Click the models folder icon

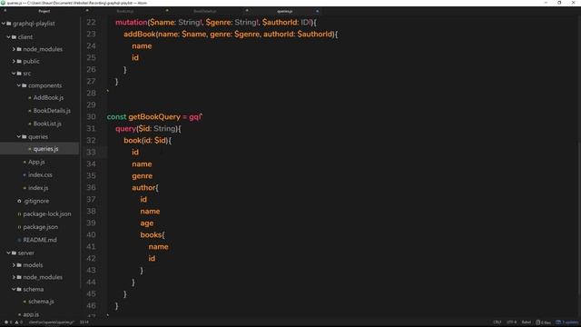coord(19,265)
